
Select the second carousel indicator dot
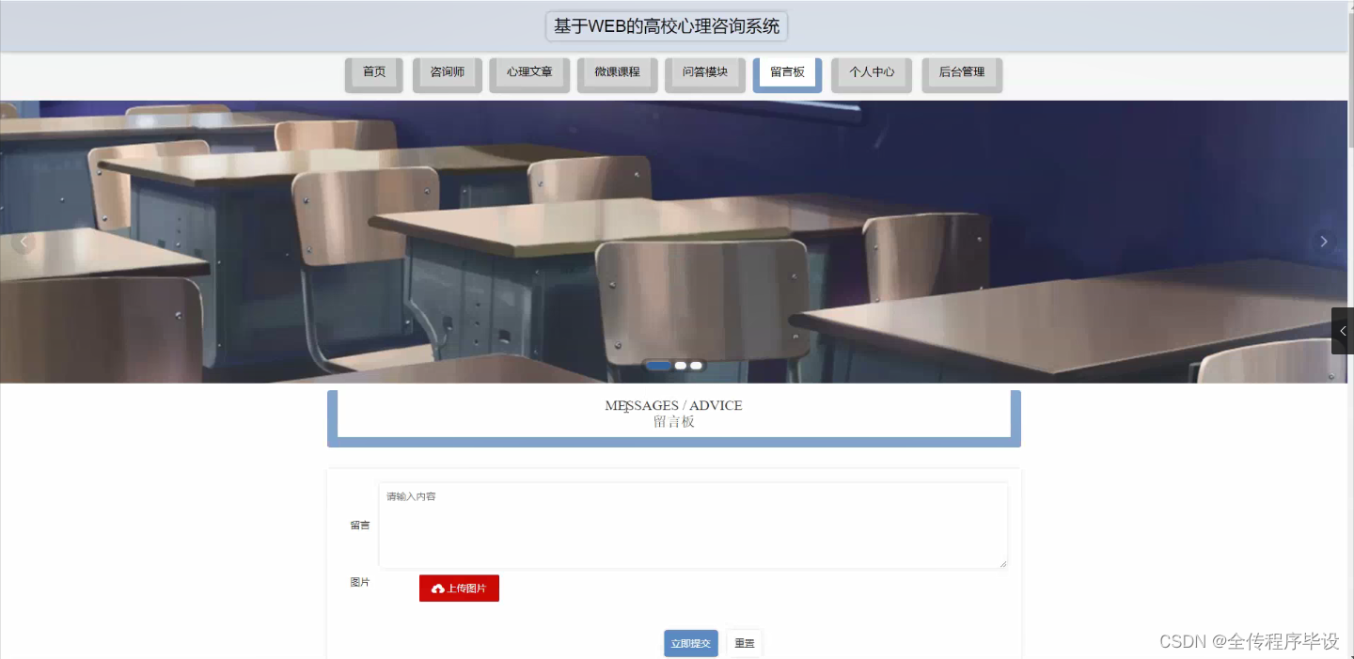point(681,365)
